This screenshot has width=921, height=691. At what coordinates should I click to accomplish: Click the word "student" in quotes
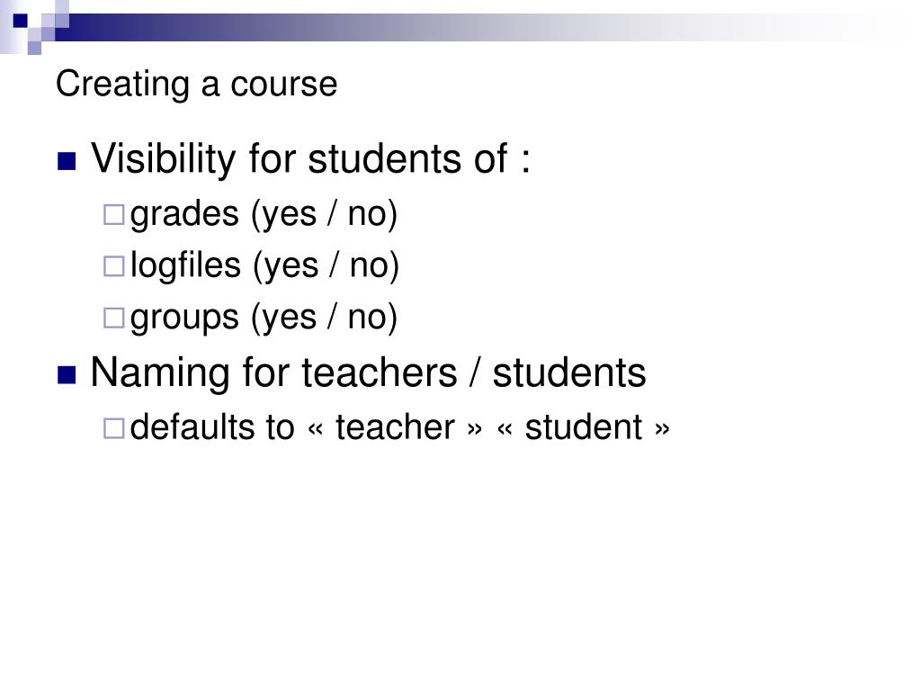pos(583,427)
